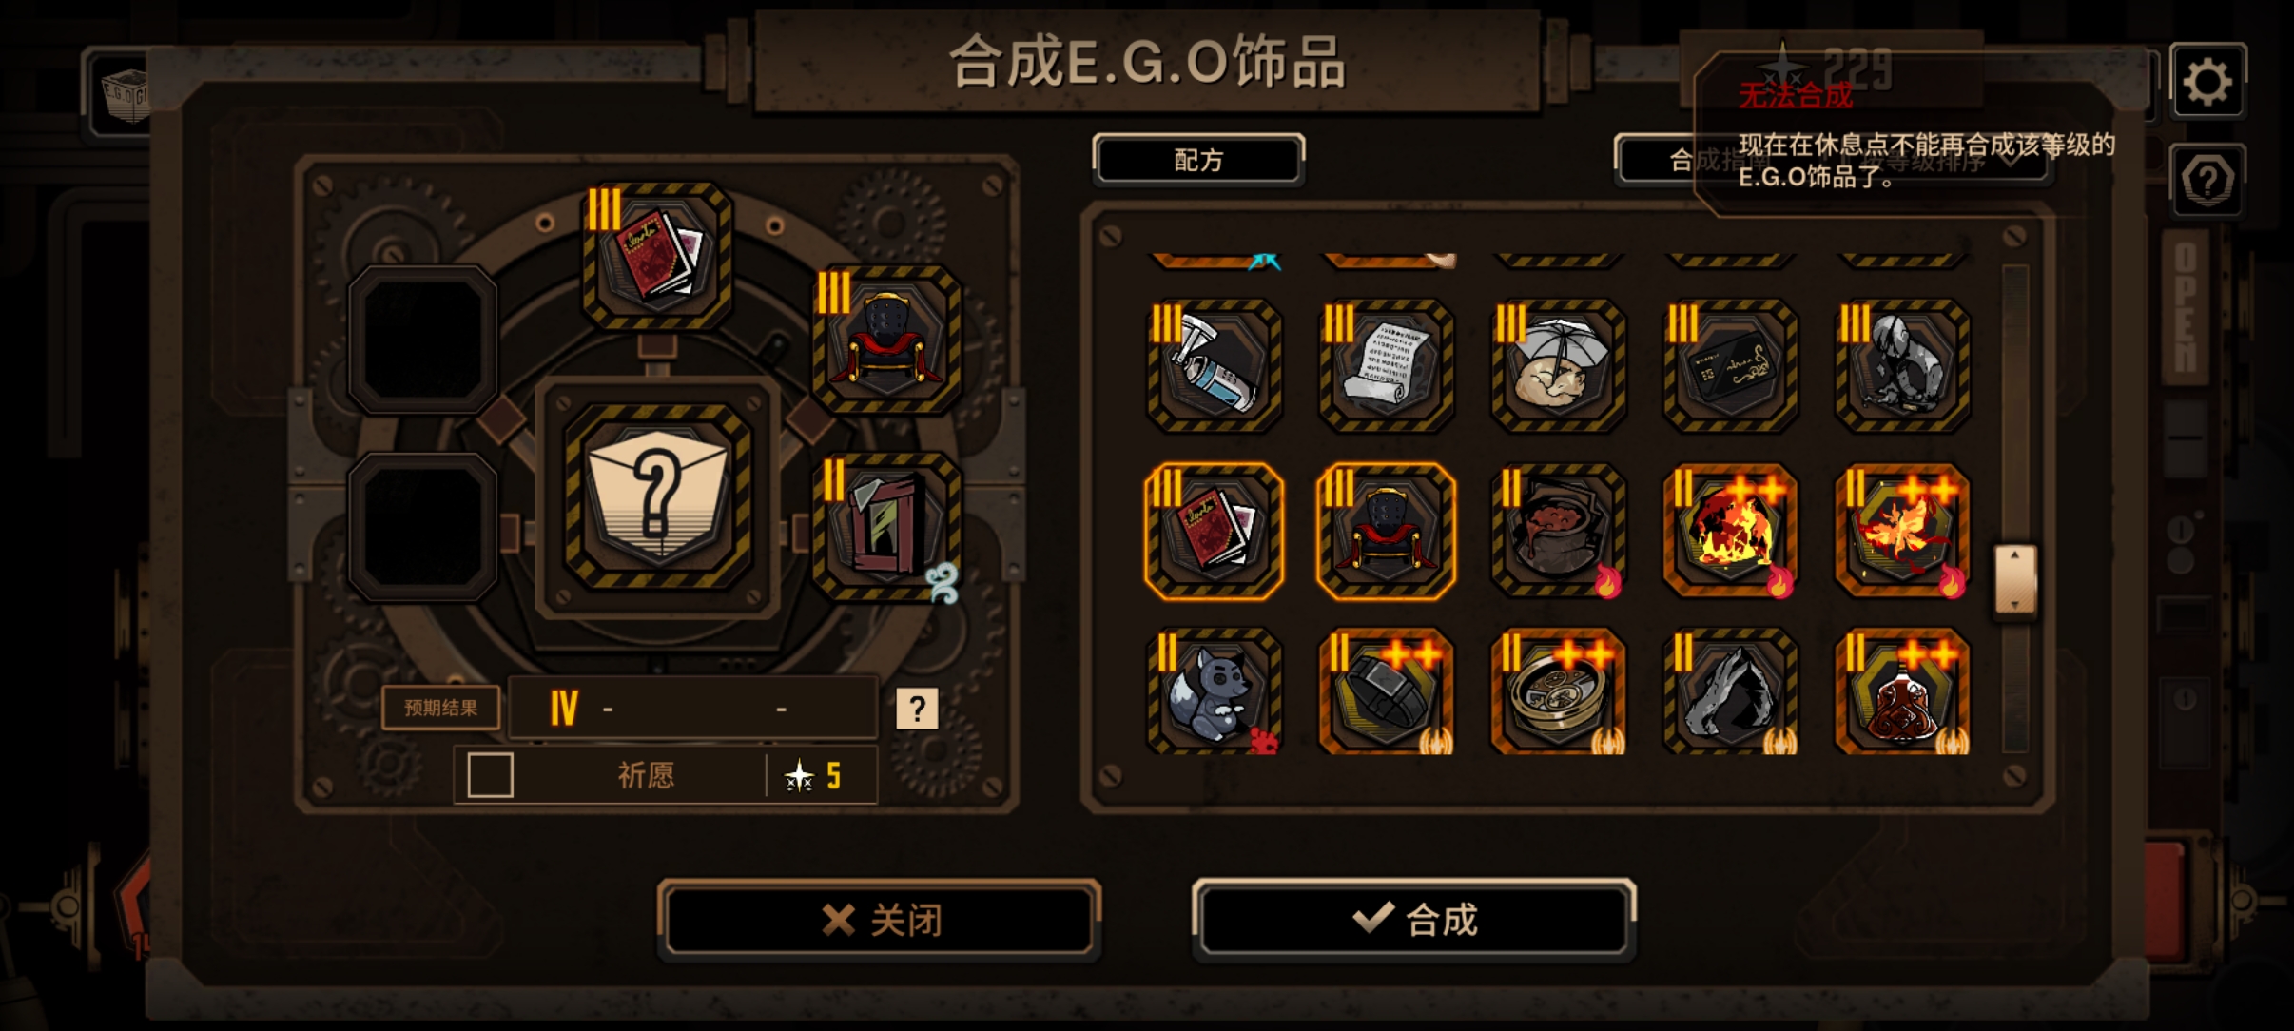Image resolution: width=2294 pixels, height=1031 pixels.
Task: Click the 关闭 close button
Action: point(879,919)
